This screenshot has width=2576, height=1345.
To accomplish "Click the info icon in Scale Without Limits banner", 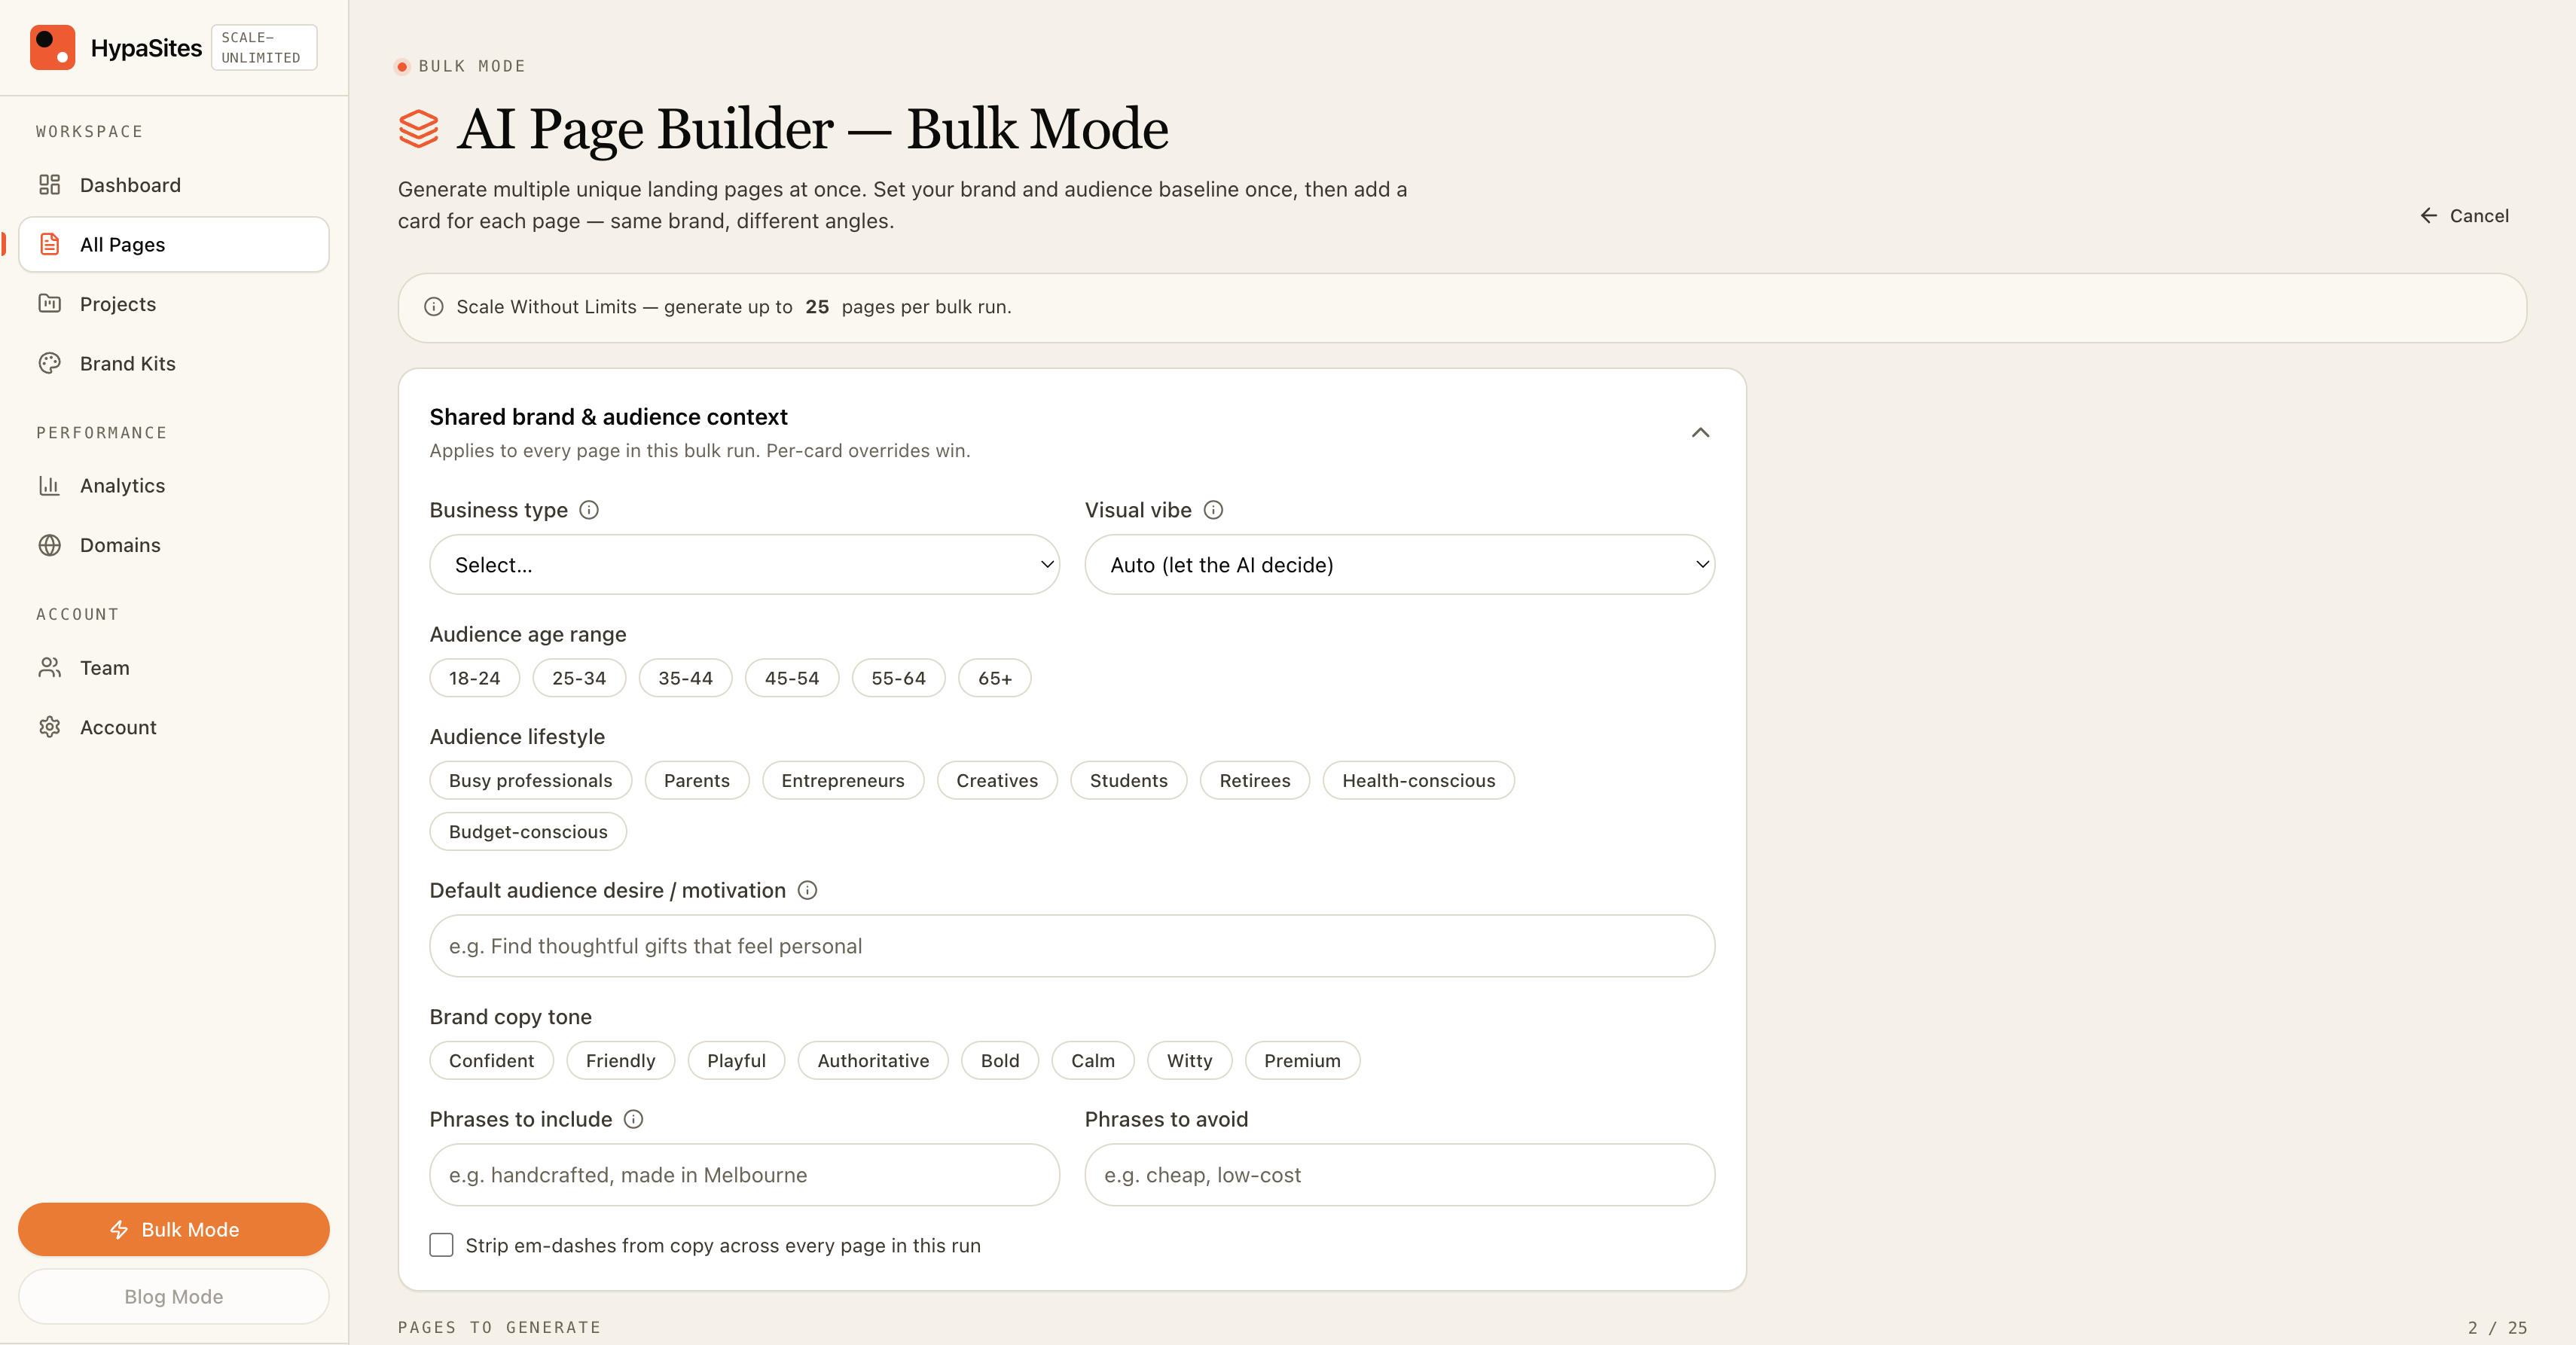I will 433,307.
